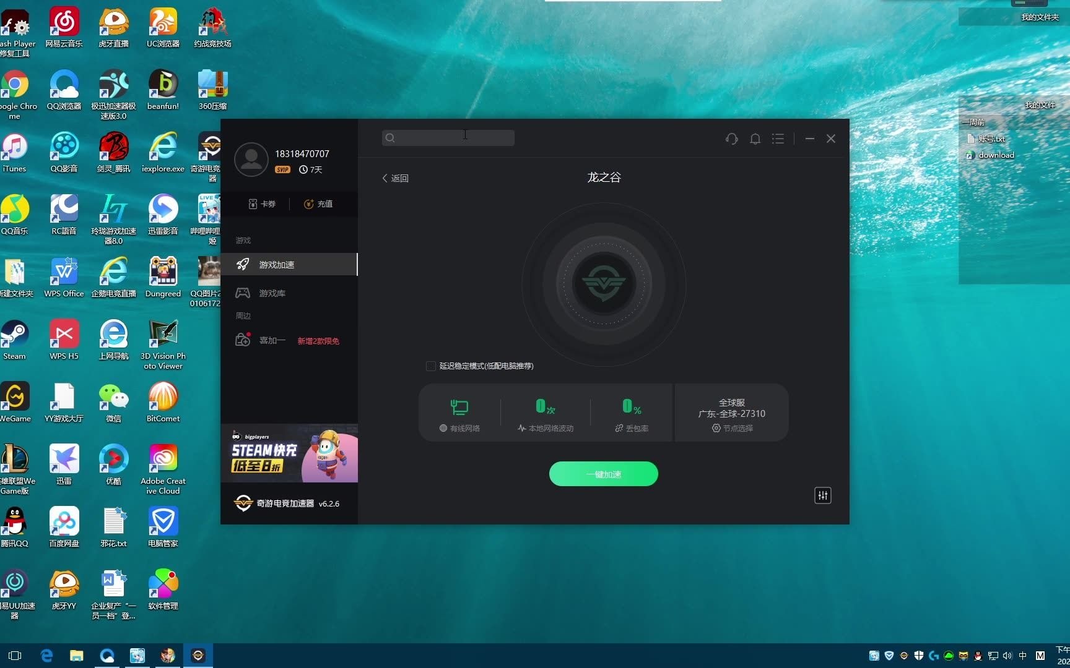Screen dimensions: 1070x668
Task: Open 卡券 section
Action: pos(262,204)
